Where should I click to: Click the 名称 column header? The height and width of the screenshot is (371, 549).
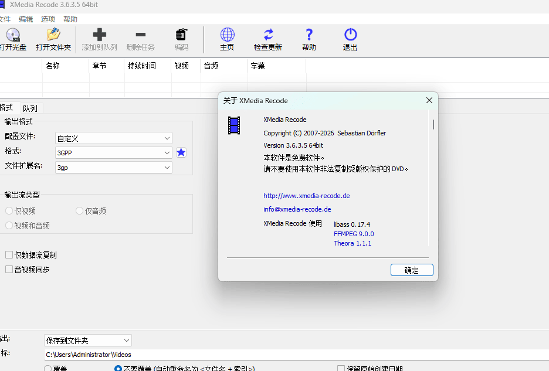tap(66, 66)
